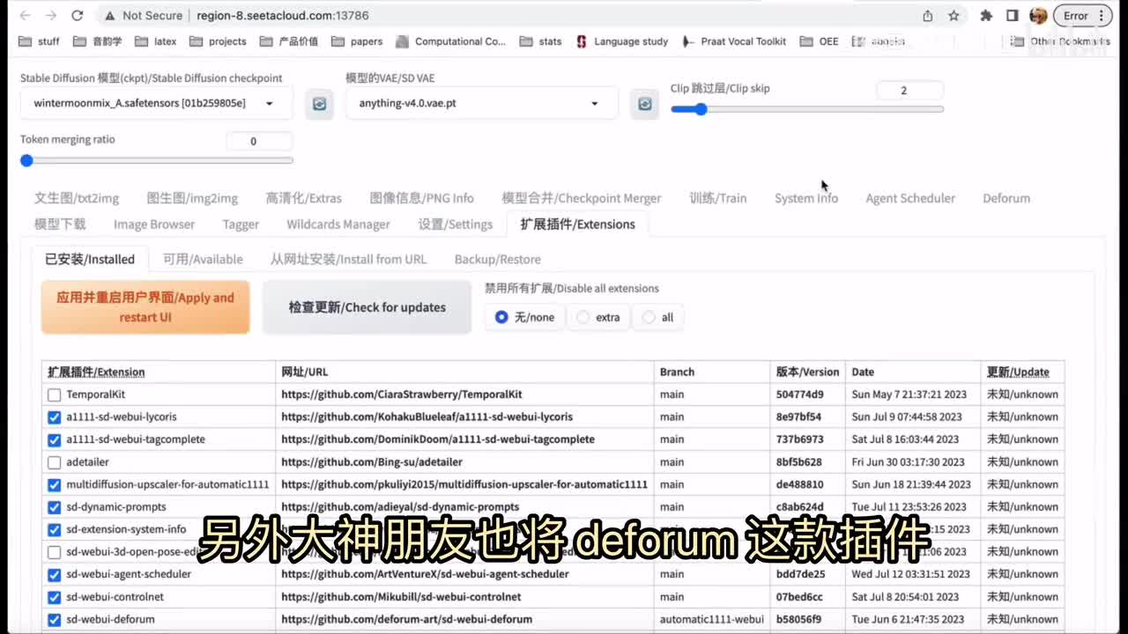Bookmark this page with star icon
This screenshot has height=634, width=1128.
pyautogui.click(x=954, y=16)
